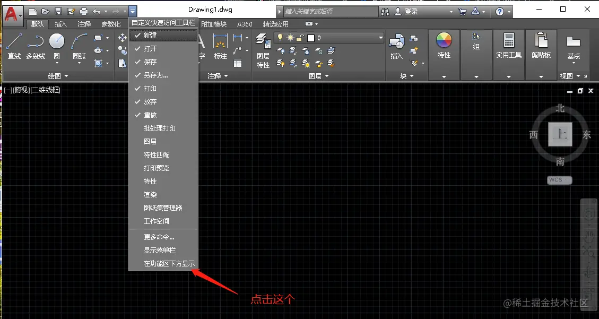Open 特性 panel with color wheel
This screenshot has height=319, width=599.
(444, 55)
